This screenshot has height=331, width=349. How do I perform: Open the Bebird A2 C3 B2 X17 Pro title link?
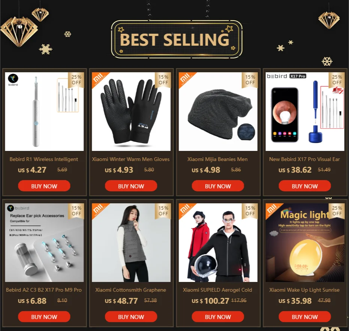point(44,290)
